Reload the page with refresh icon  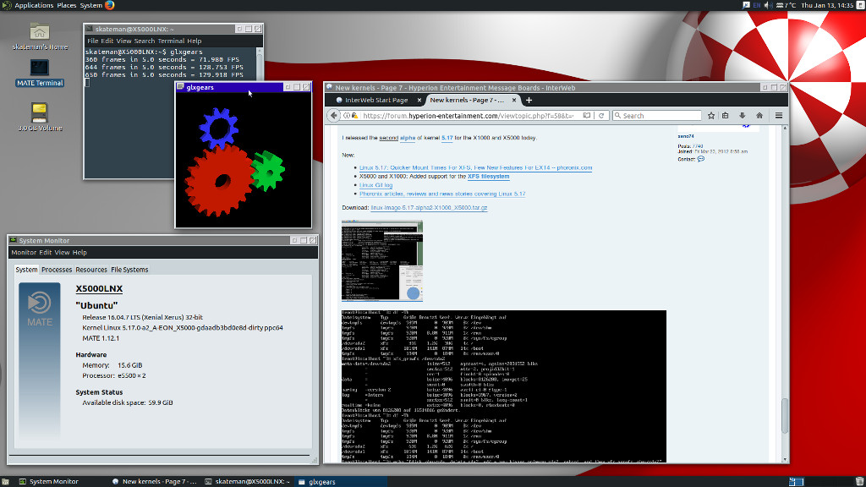click(601, 115)
